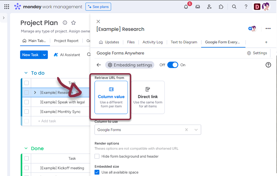Toggle the Off/On embedding switch
The height and width of the screenshot is (176, 277).
(x=172, y=65)
